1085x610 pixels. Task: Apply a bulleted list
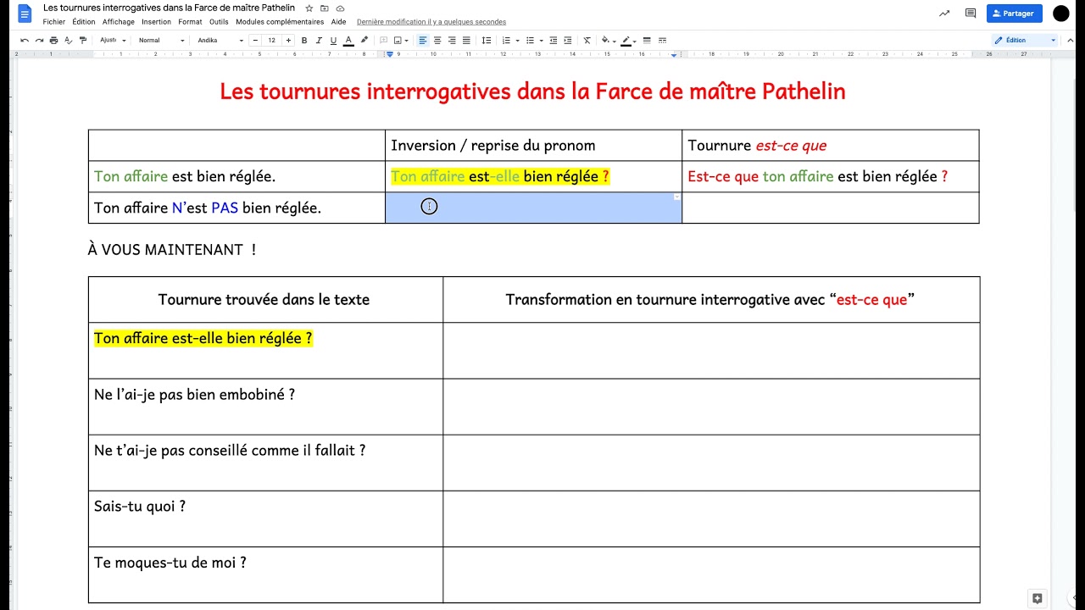point(530,40)
